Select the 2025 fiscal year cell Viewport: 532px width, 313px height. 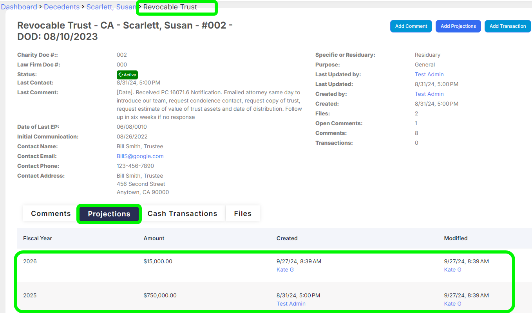click(x=30, y=295)
